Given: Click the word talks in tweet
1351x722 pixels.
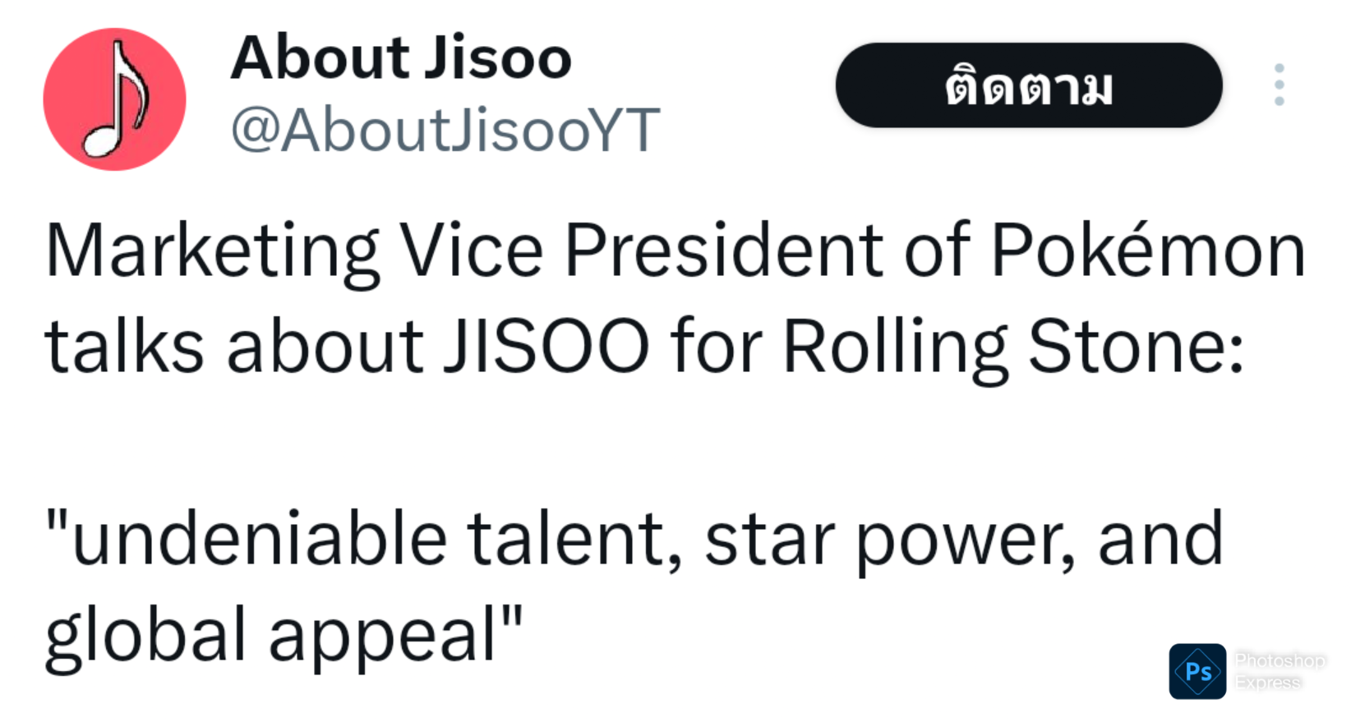Looking at the screenshot, I should (124, 347).
